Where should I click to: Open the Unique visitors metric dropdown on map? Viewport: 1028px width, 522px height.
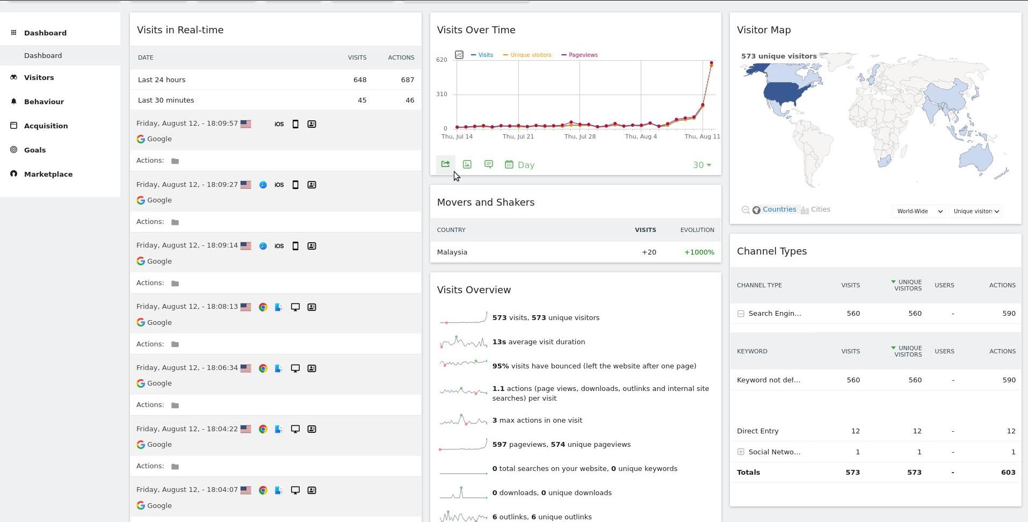[975, 211]
